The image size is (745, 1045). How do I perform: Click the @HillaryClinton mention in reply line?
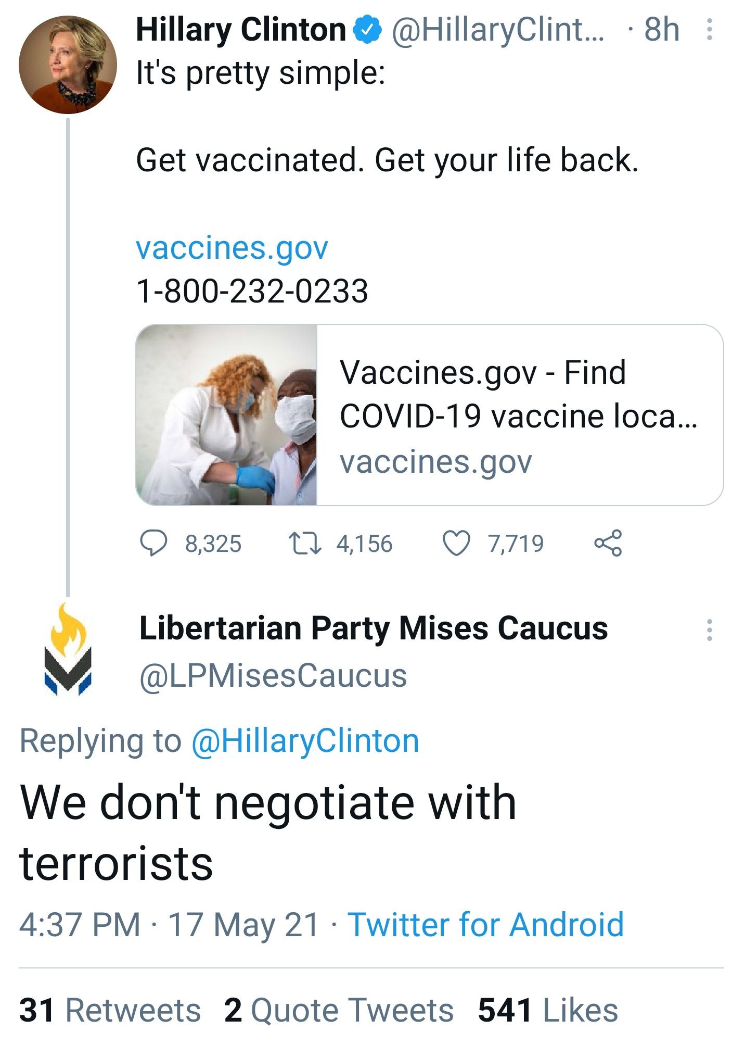(x=305, y=740)
